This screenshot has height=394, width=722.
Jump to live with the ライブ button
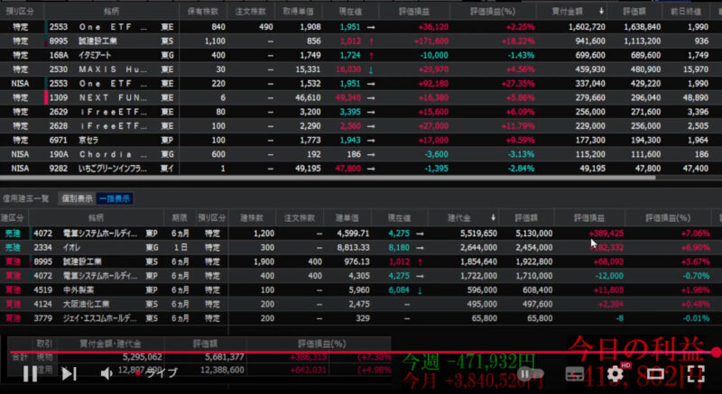(x=156, y=373)
